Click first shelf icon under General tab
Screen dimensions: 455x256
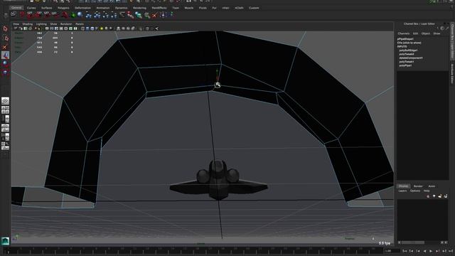[x=14, y=14]
